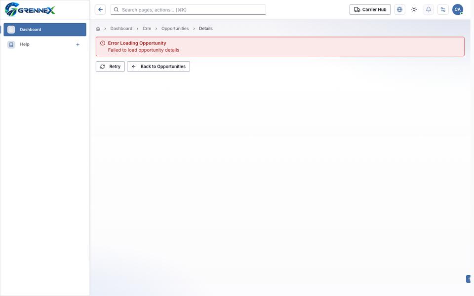Click the Grennex logo
This screenshot has height=296, width=474.
[x=30, y=9]
